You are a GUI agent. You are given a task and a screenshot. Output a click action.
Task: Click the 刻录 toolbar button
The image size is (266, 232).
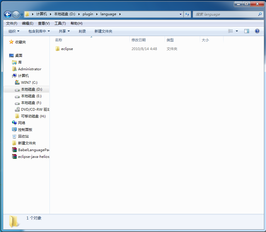(82, 31)
